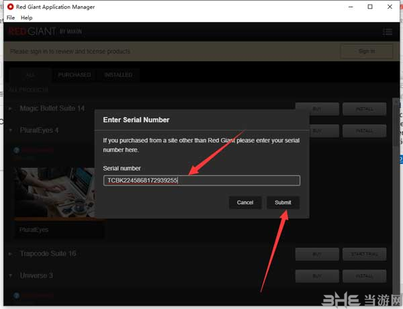Click the info icon under Universe 3
403x309 pixels.
point(16,296)
